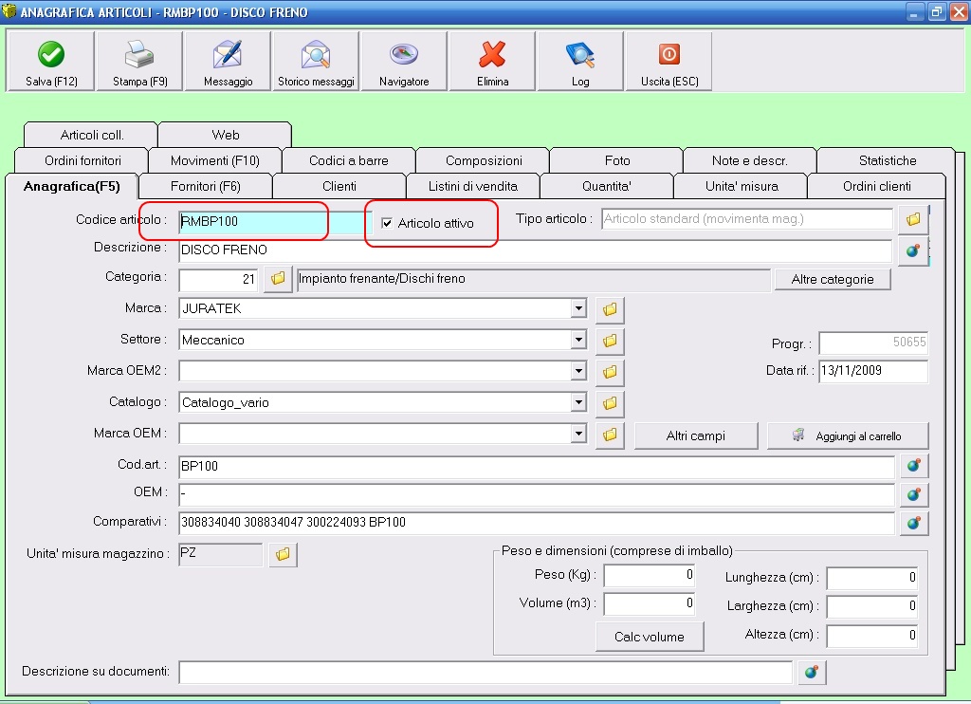Image resolution: width=971 pixels, height=704 pixels.
Task: Open the Composizioni tab
Action: [484, 160]
